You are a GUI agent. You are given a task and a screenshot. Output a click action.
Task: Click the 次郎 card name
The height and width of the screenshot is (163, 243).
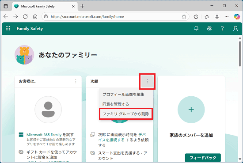pos(94,81)
